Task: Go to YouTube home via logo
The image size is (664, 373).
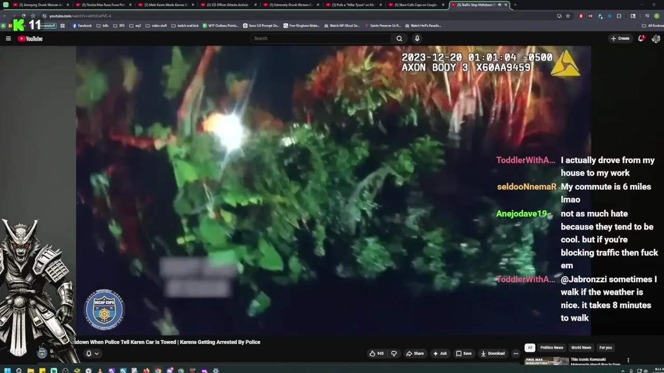Action: pyautogui.click(x=30, y=38)
